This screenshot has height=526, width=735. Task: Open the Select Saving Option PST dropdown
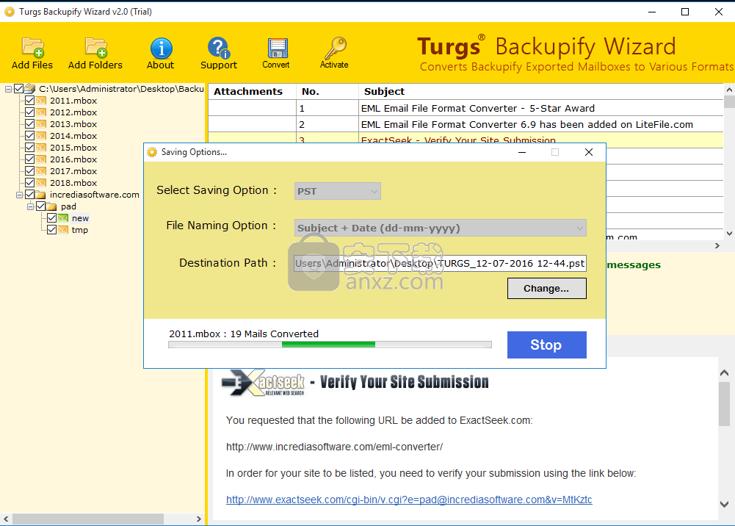[338, 191]
